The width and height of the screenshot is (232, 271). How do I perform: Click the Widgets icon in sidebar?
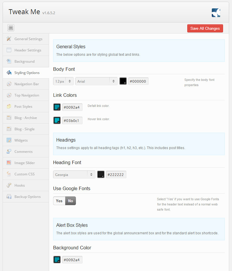pyautogui.click(x=9, y=140)
